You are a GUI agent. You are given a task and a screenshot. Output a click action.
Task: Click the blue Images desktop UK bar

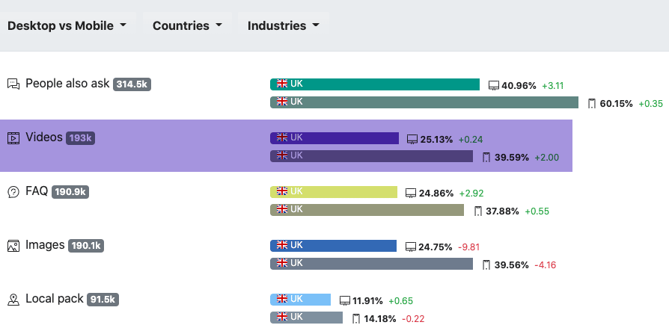pyautogui.click(x=333, y=246)
